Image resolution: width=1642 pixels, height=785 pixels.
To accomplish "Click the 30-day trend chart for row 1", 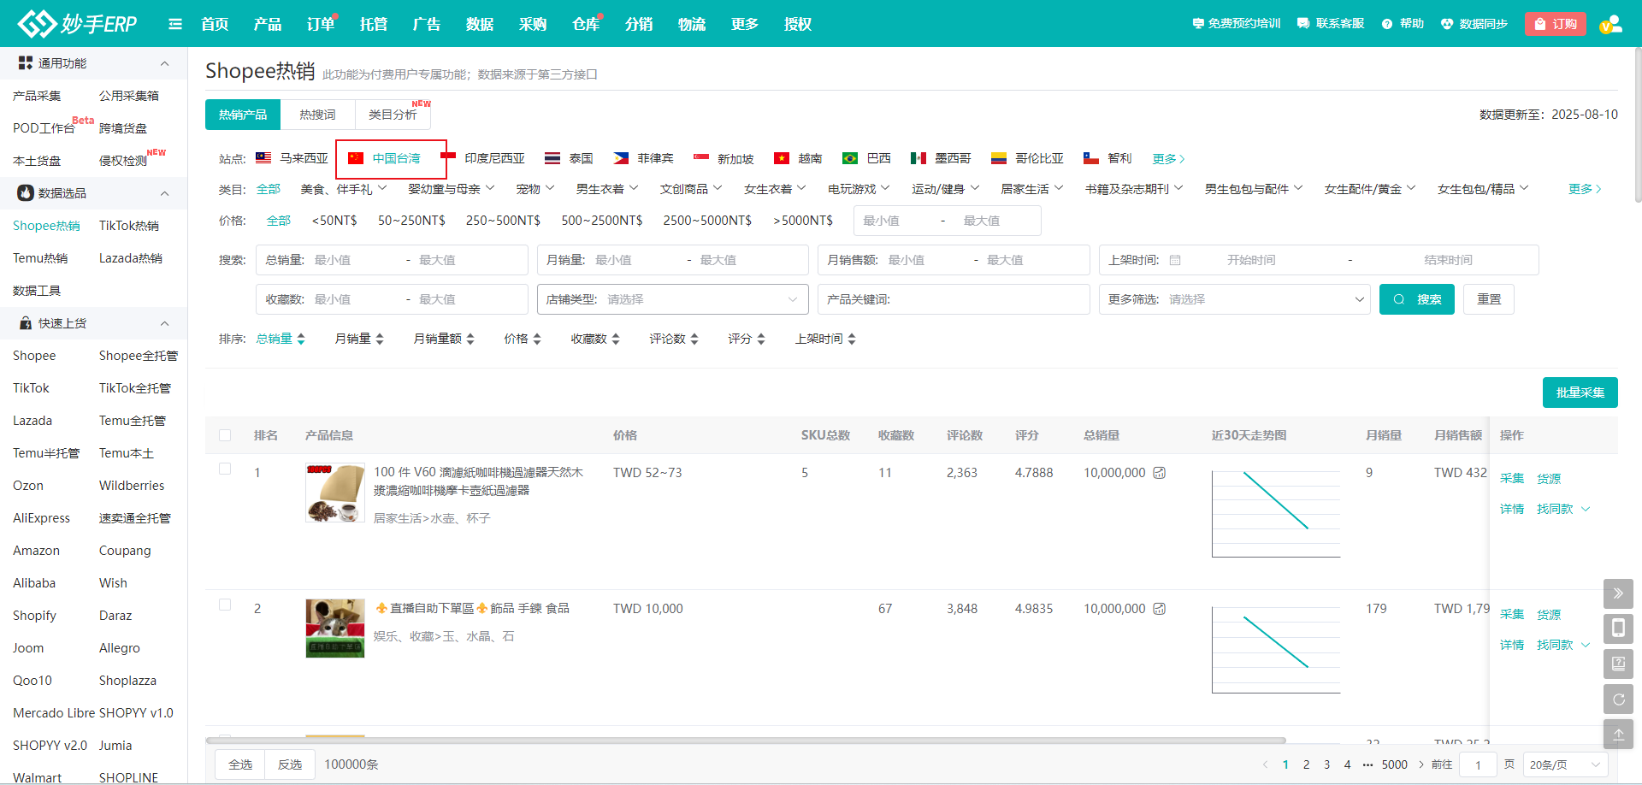I will coord(1276,513).
